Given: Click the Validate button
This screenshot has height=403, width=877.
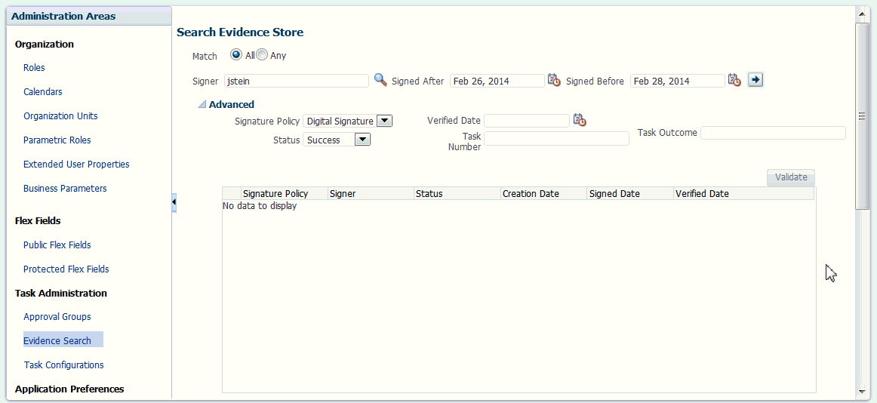Looking at the screenshot, I should tap(791, 177).
